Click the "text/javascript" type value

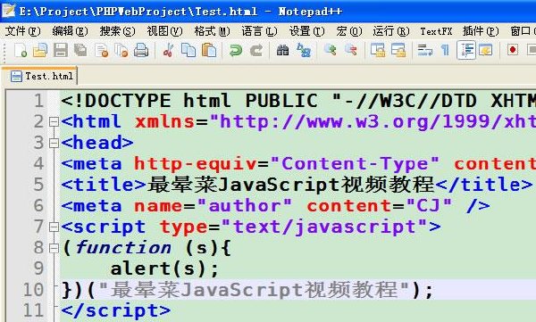[325, 227]
